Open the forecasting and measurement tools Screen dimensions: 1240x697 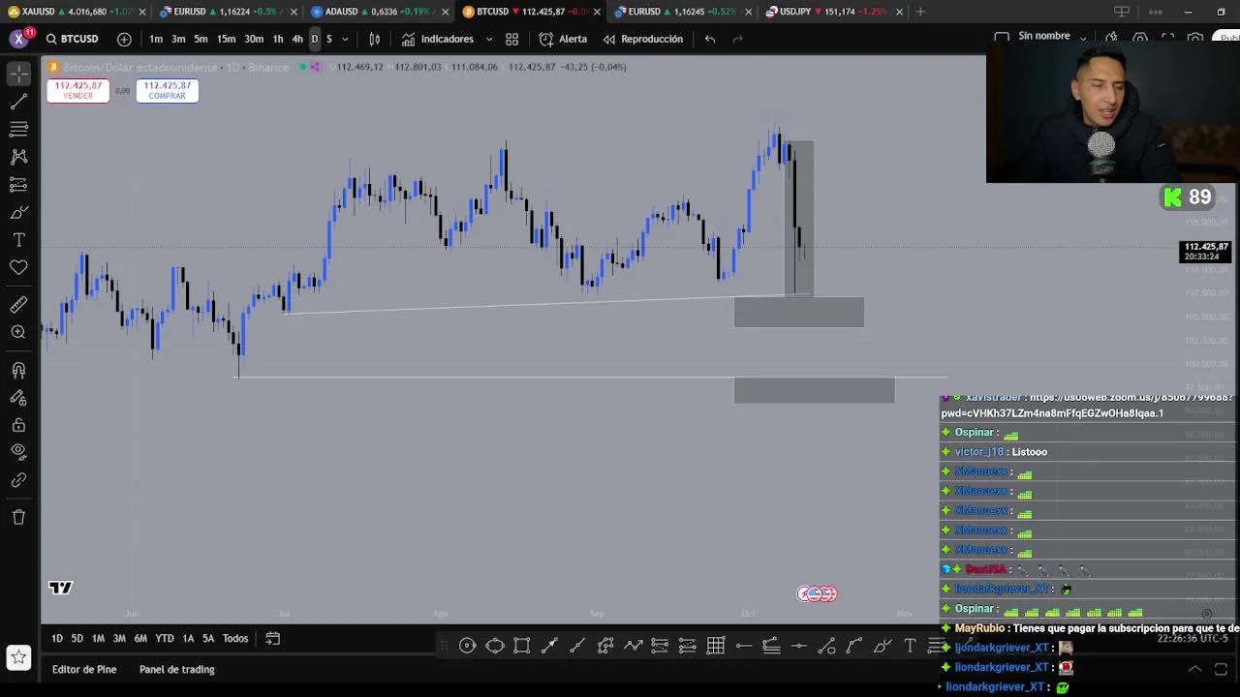[x=18, y=184]
